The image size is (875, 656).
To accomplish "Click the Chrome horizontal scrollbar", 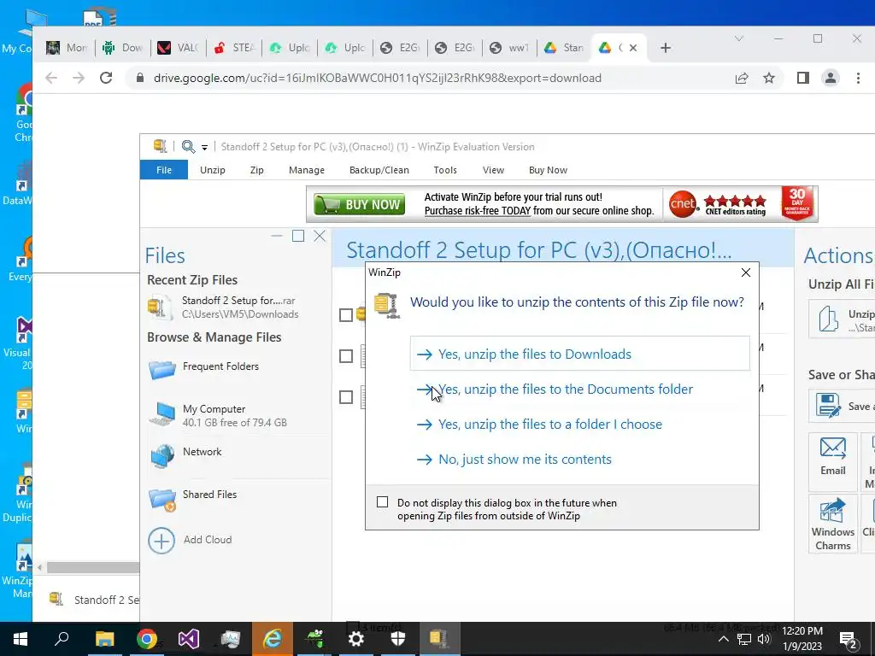I will pyautogui.click(x=92, y=567).
